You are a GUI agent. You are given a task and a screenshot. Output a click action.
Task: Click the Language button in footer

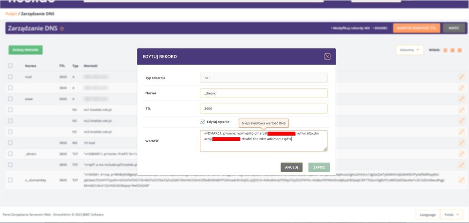tap(428, 215)
